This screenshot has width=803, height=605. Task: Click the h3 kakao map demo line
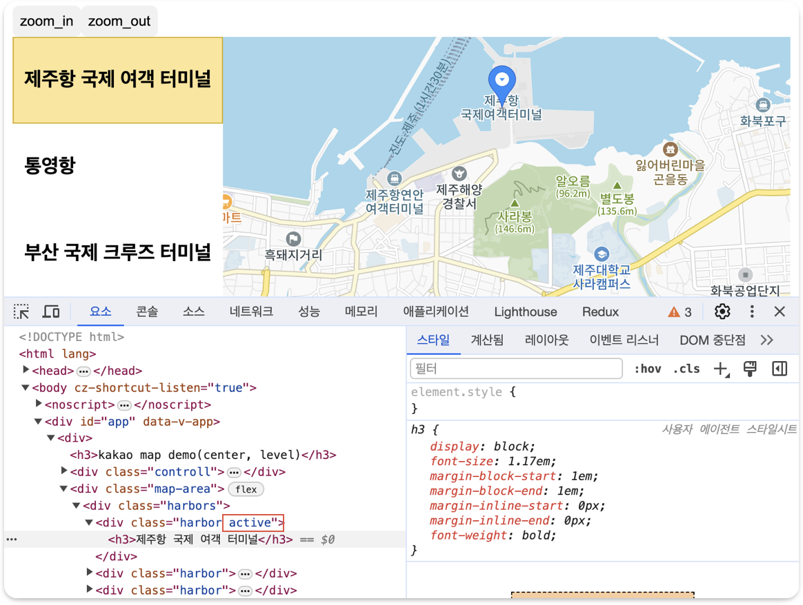point(203,455)
